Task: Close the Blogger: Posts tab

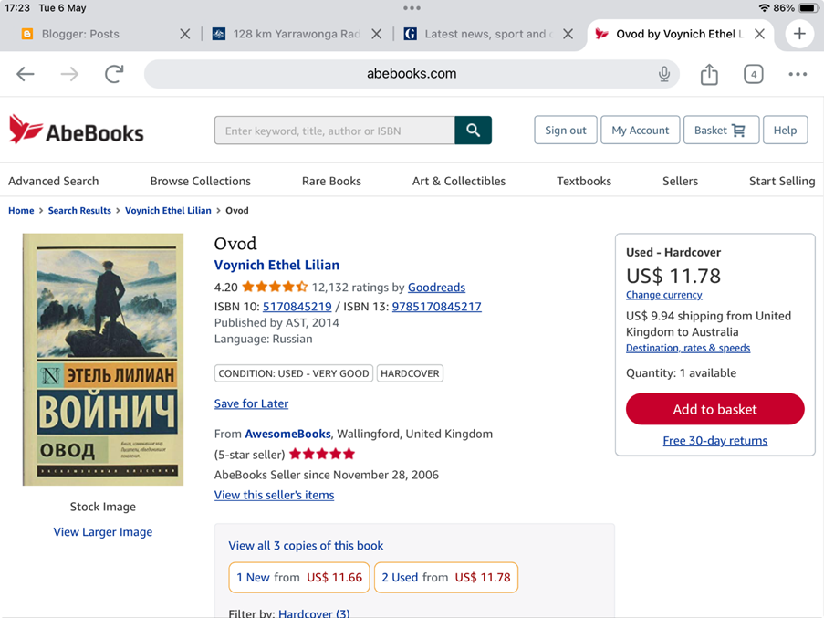Action: [x=185, y=34]
